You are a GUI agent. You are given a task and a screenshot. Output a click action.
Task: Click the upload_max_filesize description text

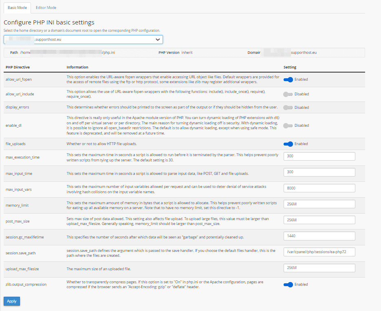tap(99, 269)
